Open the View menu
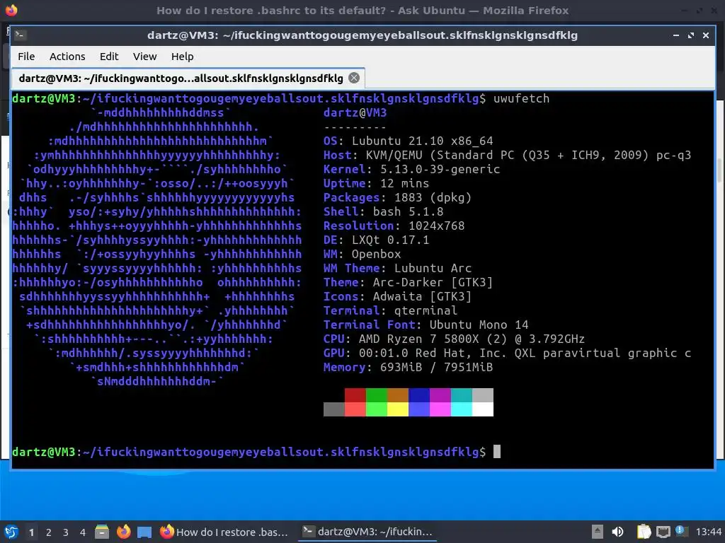Screen dimensions: 725x543 point(144,57)
